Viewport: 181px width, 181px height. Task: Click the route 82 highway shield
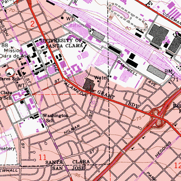93,103
